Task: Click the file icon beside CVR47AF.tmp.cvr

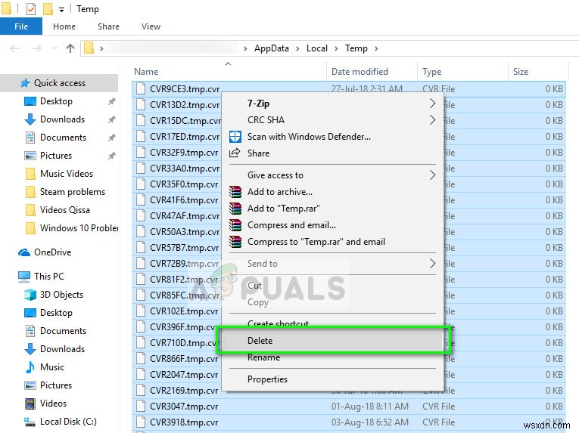Action: point(140,216)
